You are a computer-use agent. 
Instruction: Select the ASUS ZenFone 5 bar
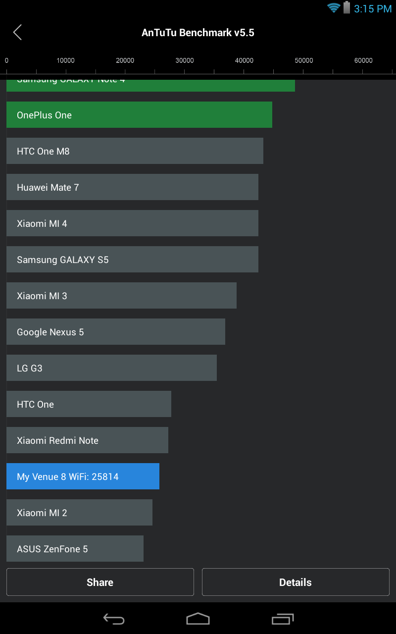pos(75,549)
